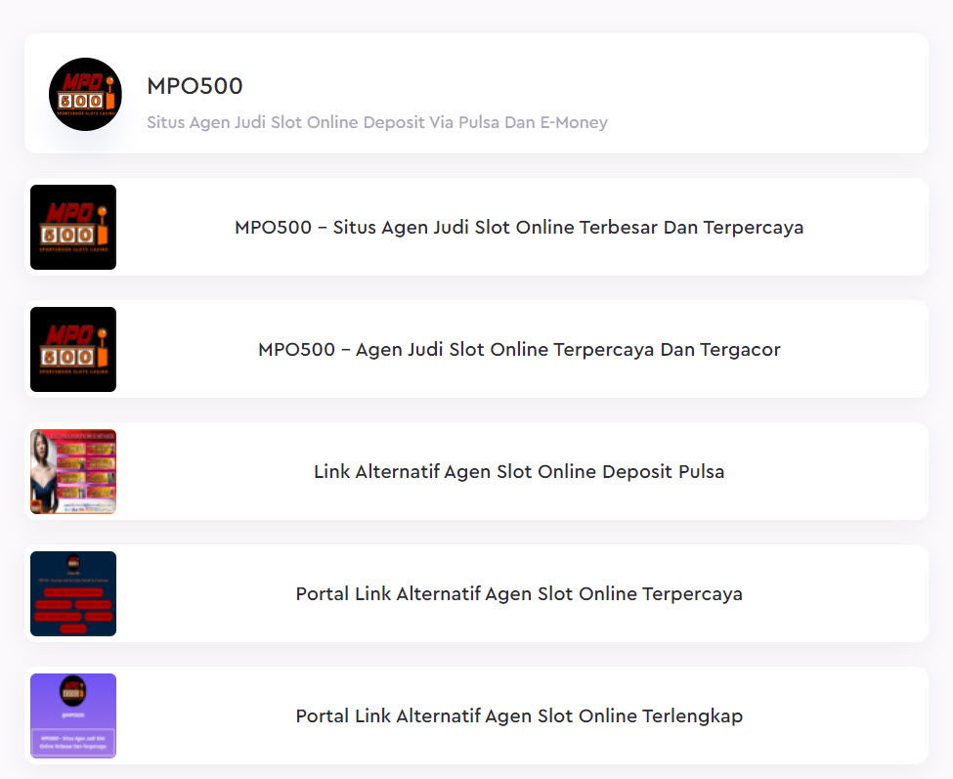953x779 pixels.
Task: Open MPO500 Situs Agen Judi Slot Online Terbesar link
Action: tap(518, 227)
